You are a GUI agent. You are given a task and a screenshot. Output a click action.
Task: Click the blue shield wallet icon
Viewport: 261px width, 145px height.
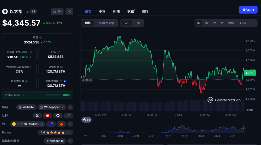(51, 124)
